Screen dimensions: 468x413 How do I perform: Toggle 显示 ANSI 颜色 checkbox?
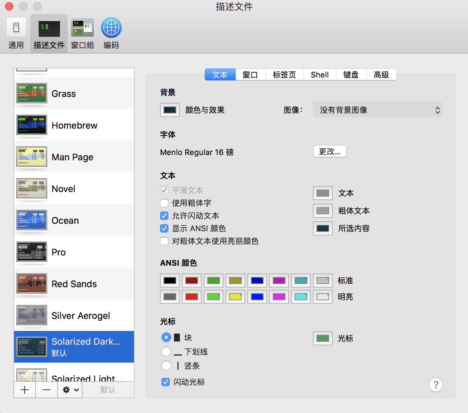(164, 228)
